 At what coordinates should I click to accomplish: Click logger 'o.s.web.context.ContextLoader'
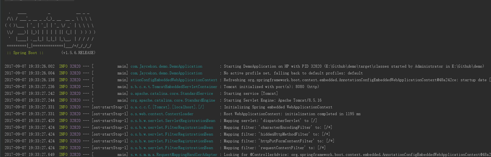(162, 114)
